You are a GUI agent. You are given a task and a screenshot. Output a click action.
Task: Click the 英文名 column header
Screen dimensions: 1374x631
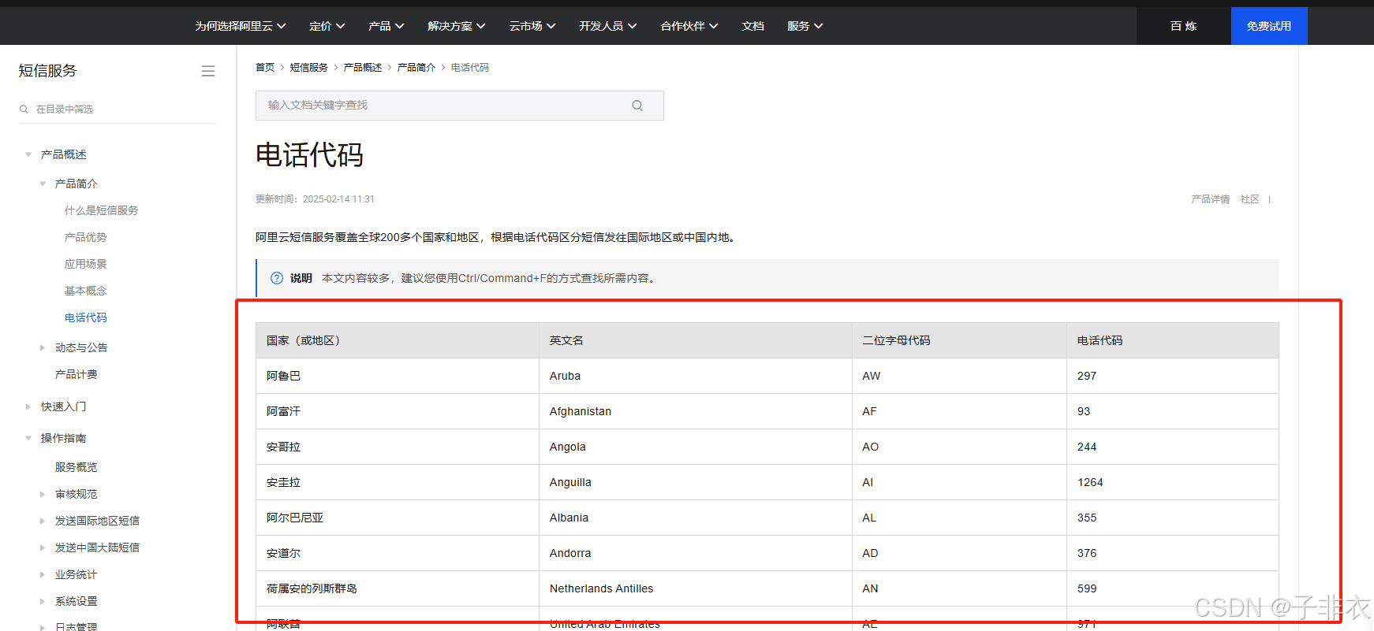(x=696, y=340)
